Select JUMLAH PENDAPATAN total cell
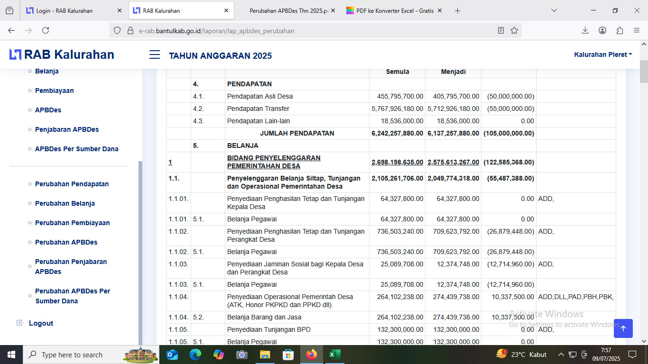Screen dimensions: 648x364 click(297, 133)
